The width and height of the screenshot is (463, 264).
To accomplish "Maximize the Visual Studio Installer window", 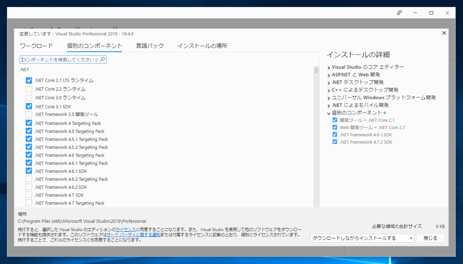I will [x=431, y=13].
